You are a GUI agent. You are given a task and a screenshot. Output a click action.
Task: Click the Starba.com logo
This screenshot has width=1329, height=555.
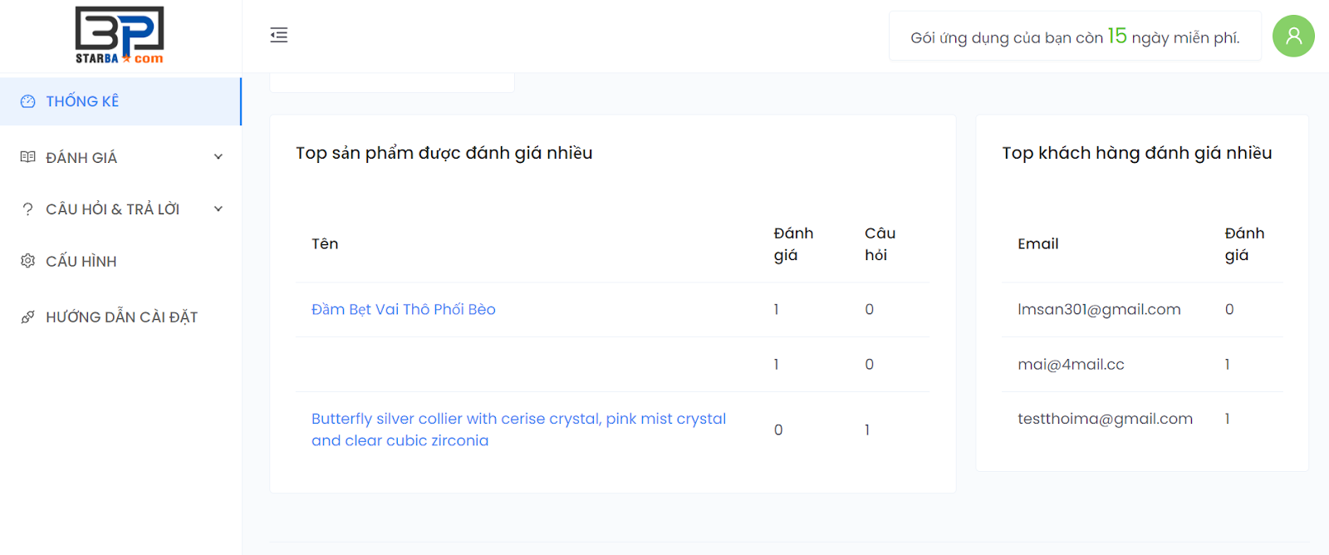[120, 35]
